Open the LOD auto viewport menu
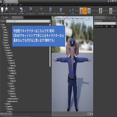The height and width of the screenshot is (117, 117). (x=83, y=19)
